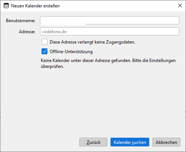Click the vodafone.de placeholder text
Viewport: 186px width, 152px height.
(x=54, y=32)
